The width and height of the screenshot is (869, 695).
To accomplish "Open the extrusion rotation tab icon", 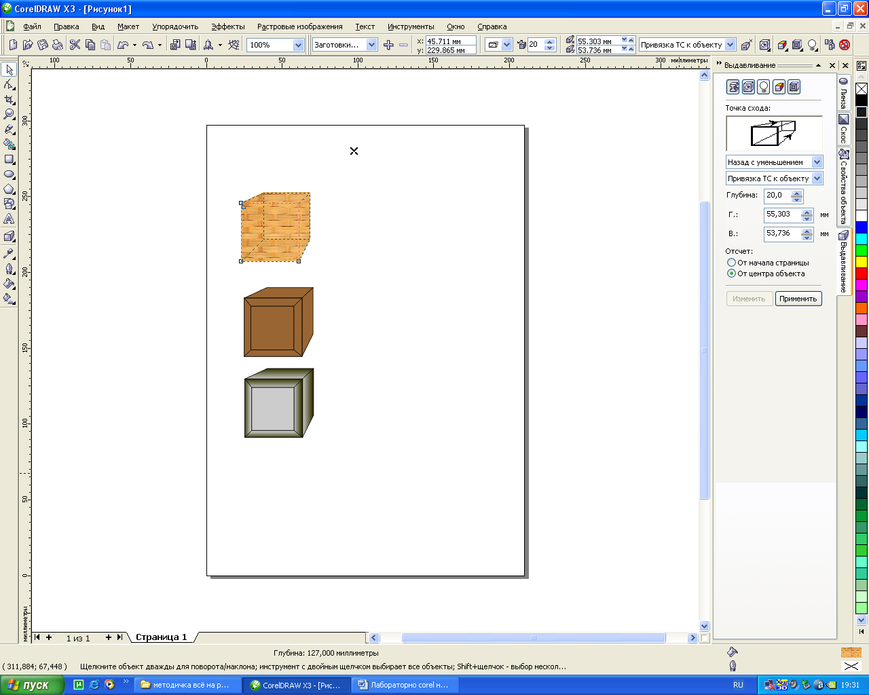I will coord(748,87).
